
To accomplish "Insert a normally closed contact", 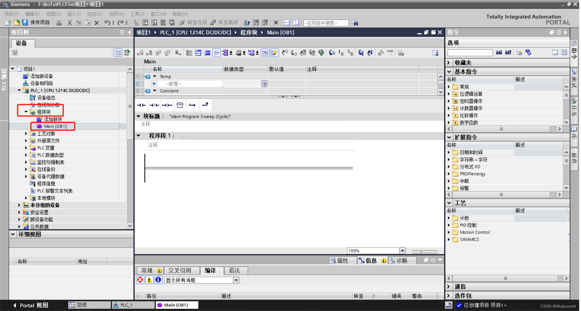I will coord(154,105).
